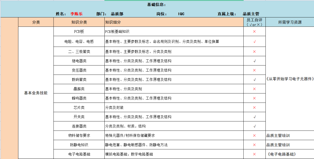
Task: Select the 蜂鸣器类 cell
Action: pos(79,98)
